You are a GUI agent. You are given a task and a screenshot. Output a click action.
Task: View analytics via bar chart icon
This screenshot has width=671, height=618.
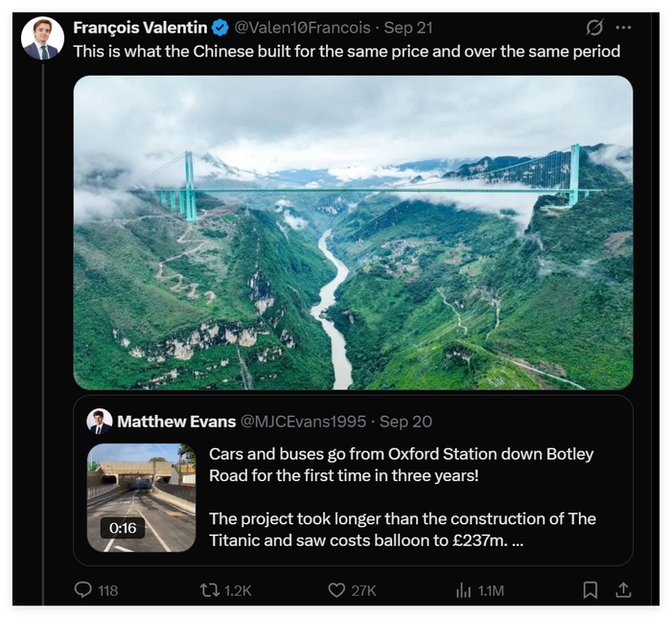click(x=463, y=590)
